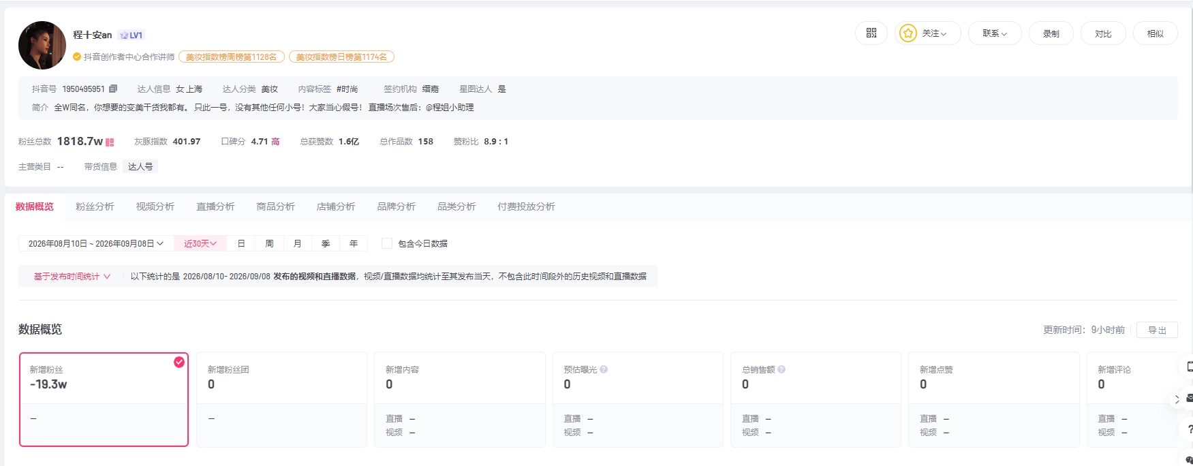
Task: Click the pink chart icon beside 1818.7w
Action: [x=110, y=142]
